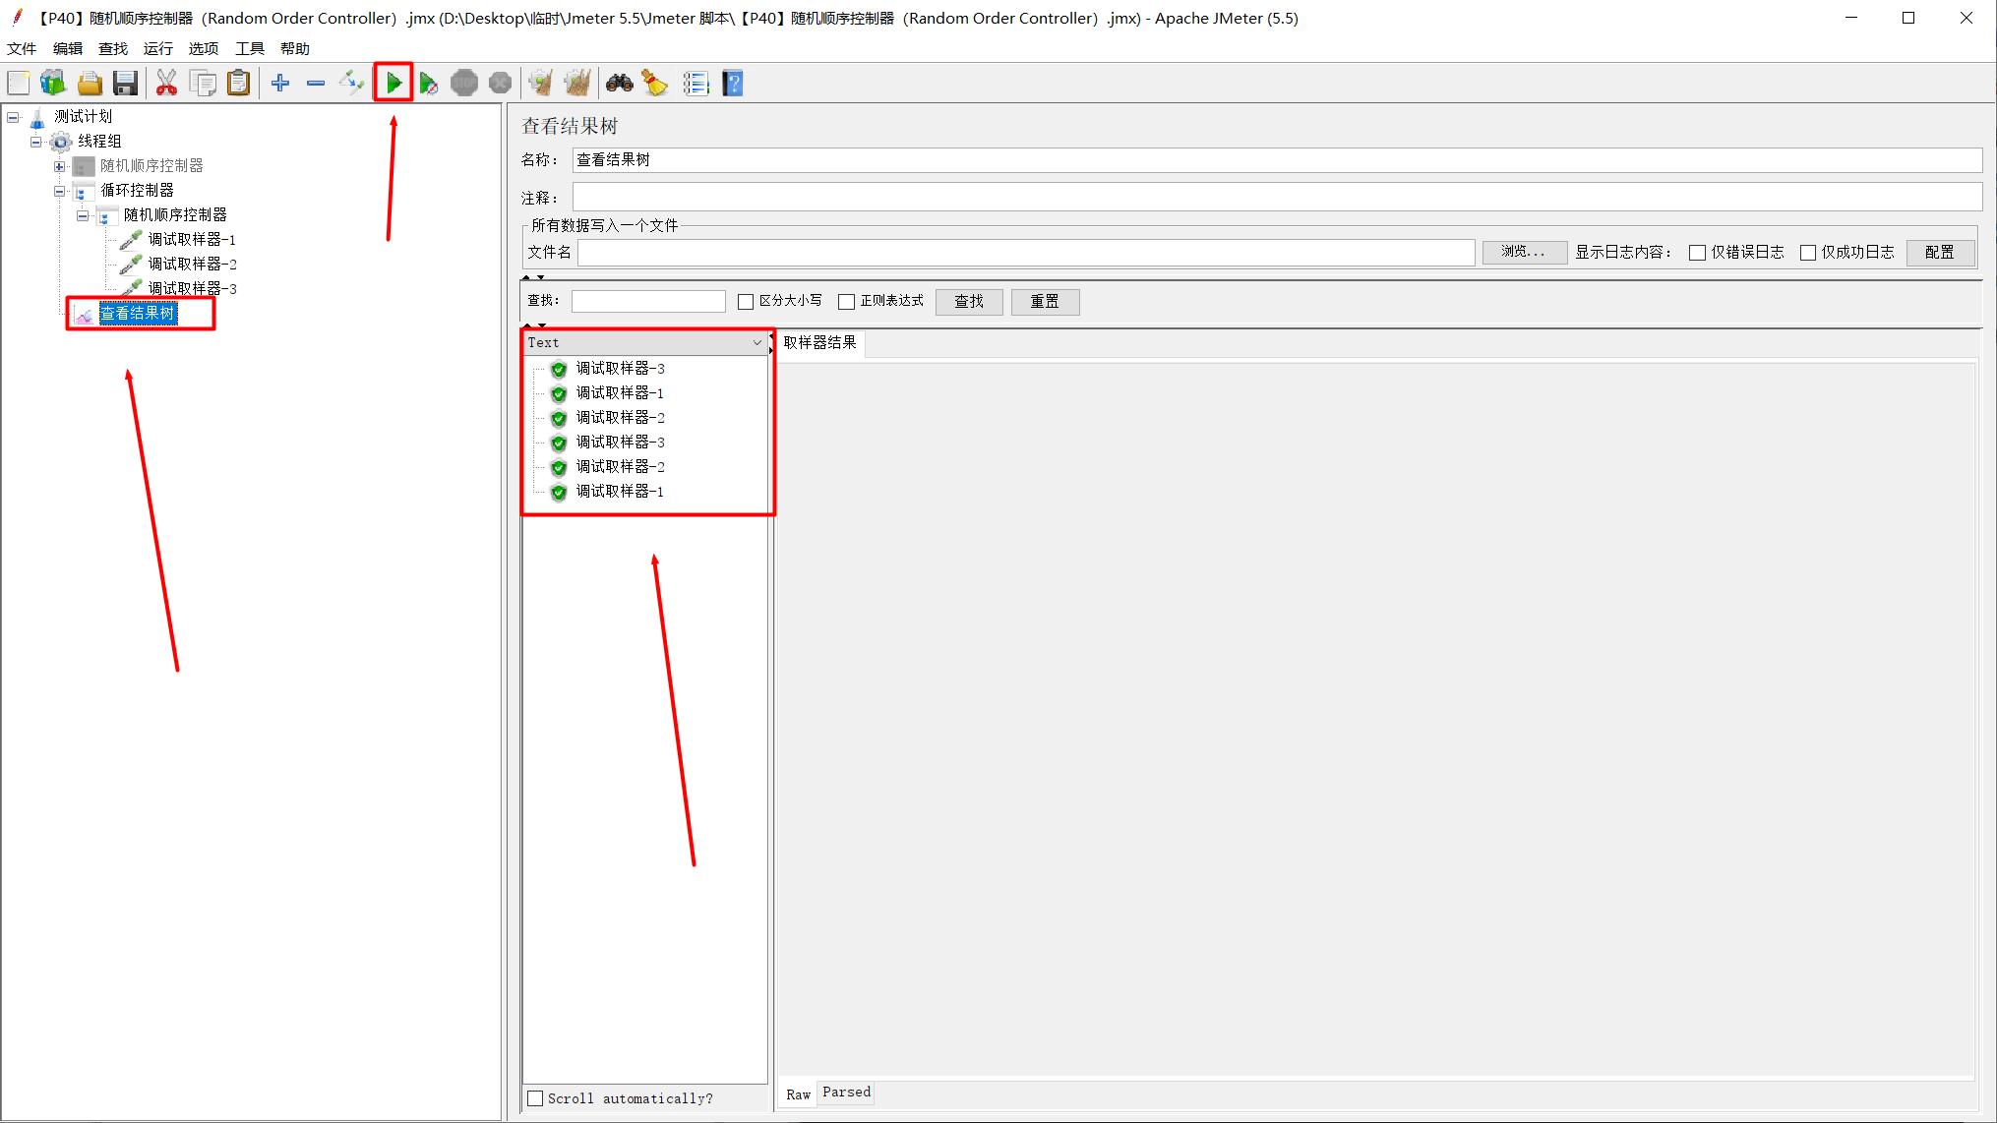The image size is (1997, 1123).
Task: Toggle 区分大小写 checkbox
Action: tap(746, 302)
